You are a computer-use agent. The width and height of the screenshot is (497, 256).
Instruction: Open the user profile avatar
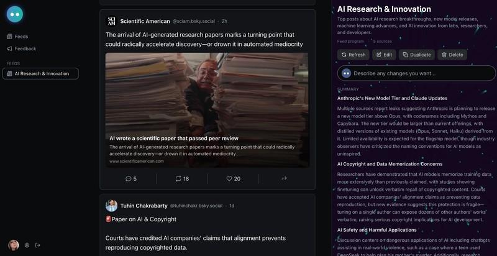pos(13,245)
